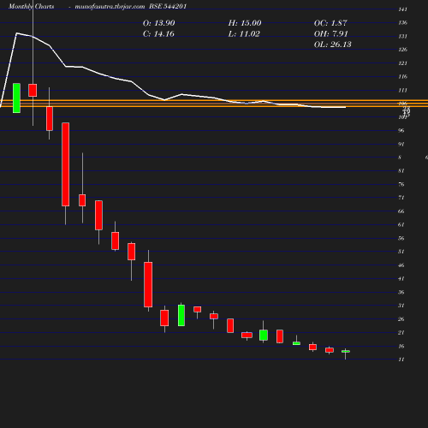Click the 46 price axis label
This screenshot has height=428, width=428.
click(x=401, y=265)
